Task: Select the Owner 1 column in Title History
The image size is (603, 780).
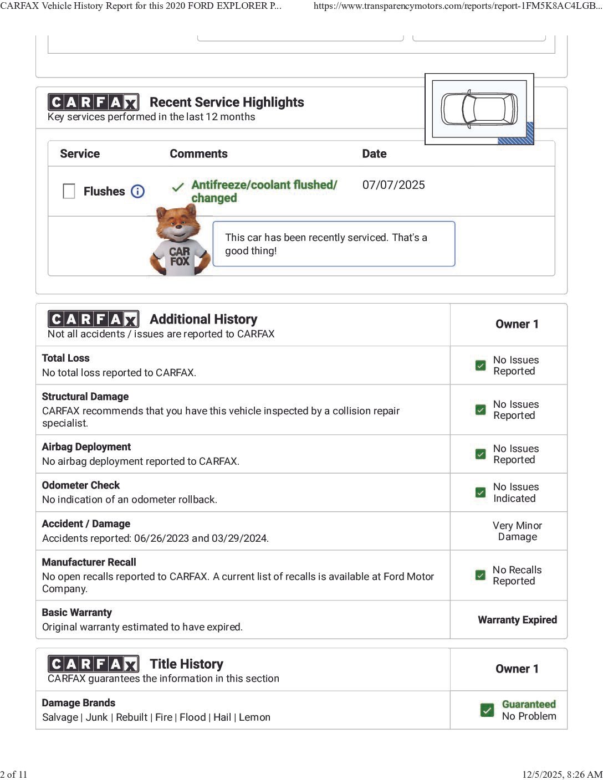Action: pos(517,669)
